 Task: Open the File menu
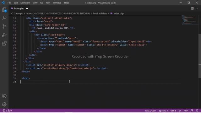pyautogui.click(x=9, y=3)
